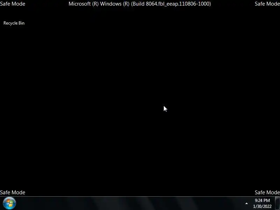The width and height of the screenshot is (280, 210).
Task: Open the clock showing 9:24 PM
Action: click(262, 200)
